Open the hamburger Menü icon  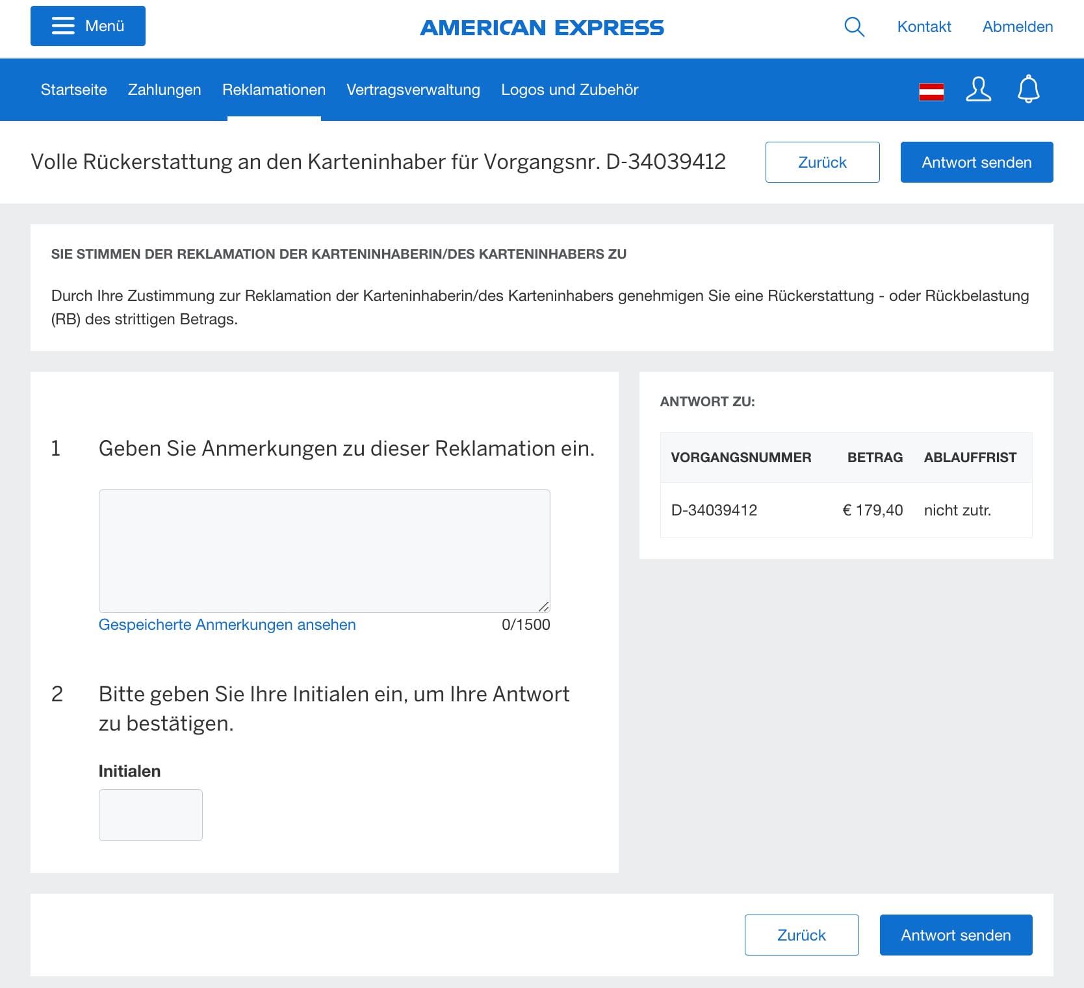pyautogui.click(x=87, y=26)
